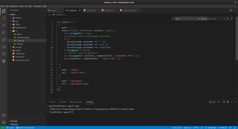The width and height of the screenshot is (238, 129).
Task: Open the Extensions view
Action: [4, 39]
